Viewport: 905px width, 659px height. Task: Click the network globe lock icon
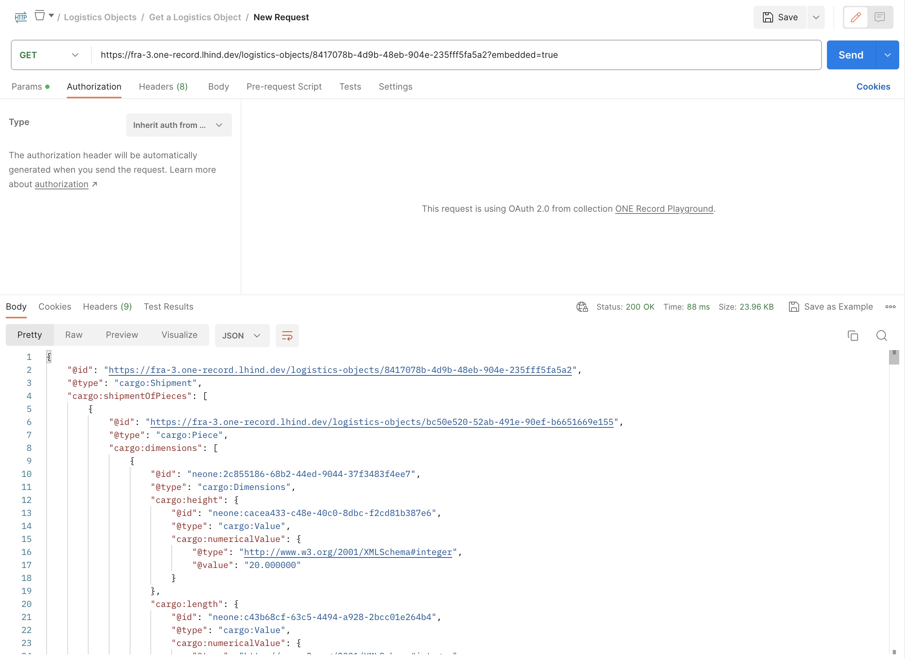tap(582, 307)
